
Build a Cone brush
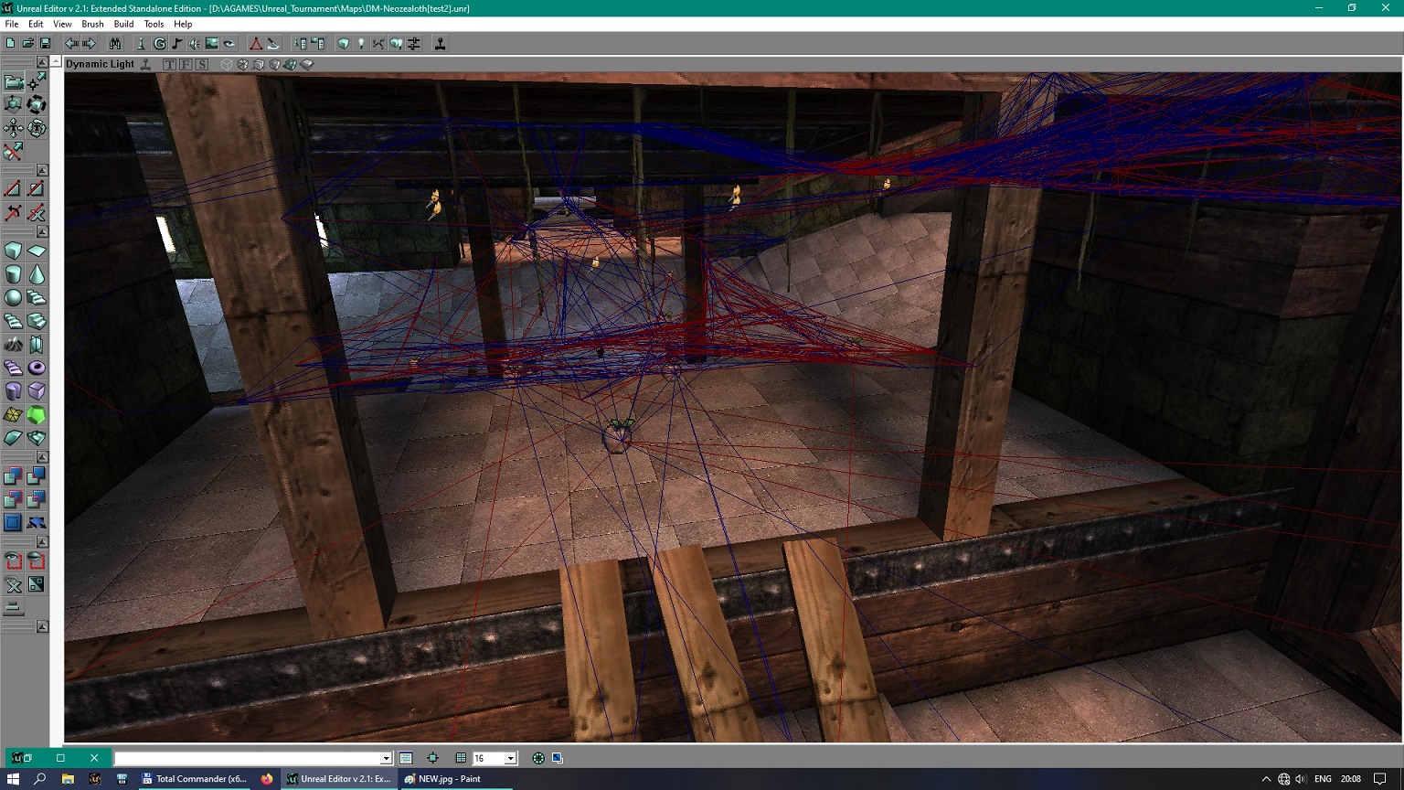click(37, 274)
